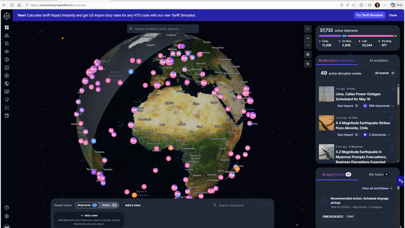
Task: Refresh the browser page
Action: [x=12, y=5]
